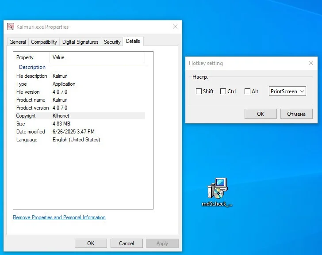The height and width of the screenshot is (255, 322).
Task: Click the Value column header
Action: click(x=97, y=57)
